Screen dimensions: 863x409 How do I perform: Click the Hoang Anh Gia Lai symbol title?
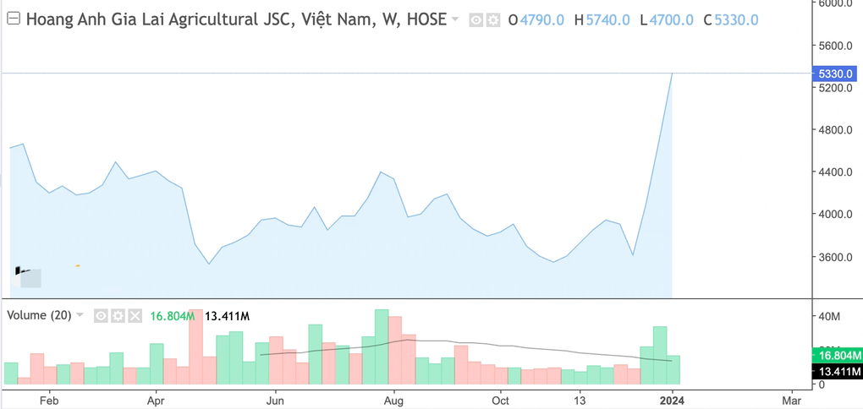coord(236,19)
